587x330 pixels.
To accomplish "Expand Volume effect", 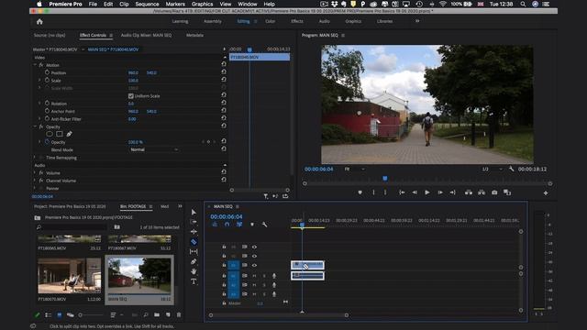I will [35, 173].
